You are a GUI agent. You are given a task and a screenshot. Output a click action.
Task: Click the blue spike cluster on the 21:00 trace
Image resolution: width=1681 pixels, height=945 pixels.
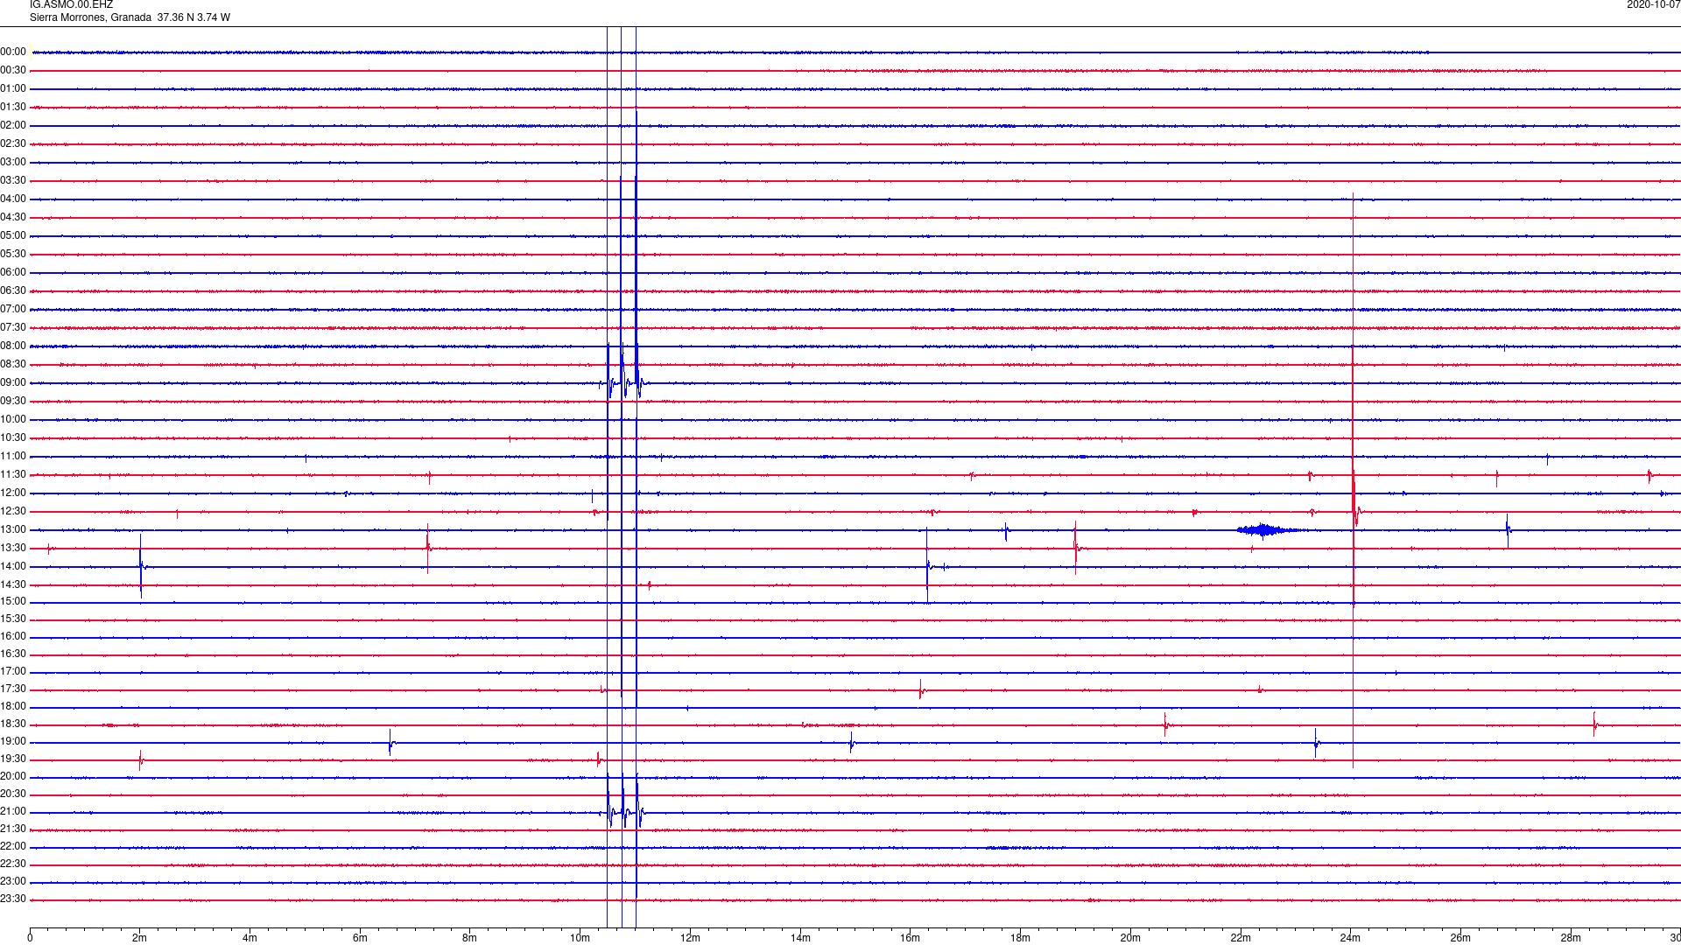click(624, 802)
